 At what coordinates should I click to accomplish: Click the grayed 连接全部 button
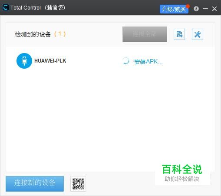point(145,34)
